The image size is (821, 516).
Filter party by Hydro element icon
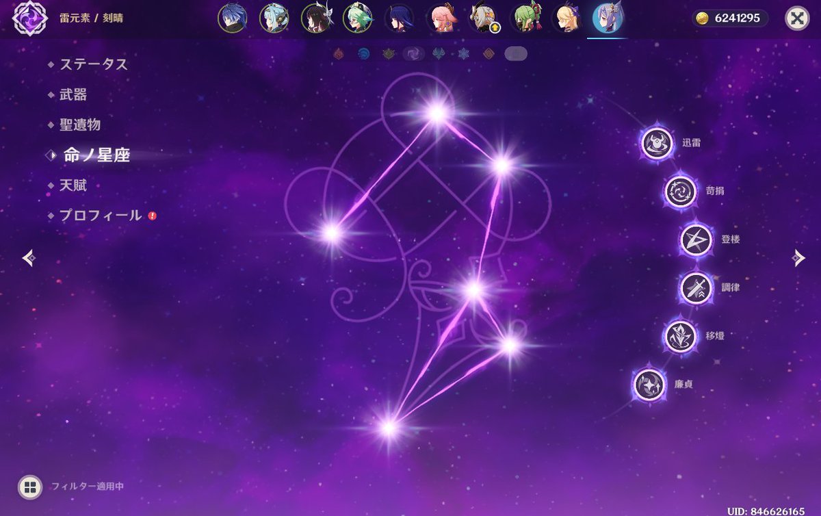(x=363, y=53)
